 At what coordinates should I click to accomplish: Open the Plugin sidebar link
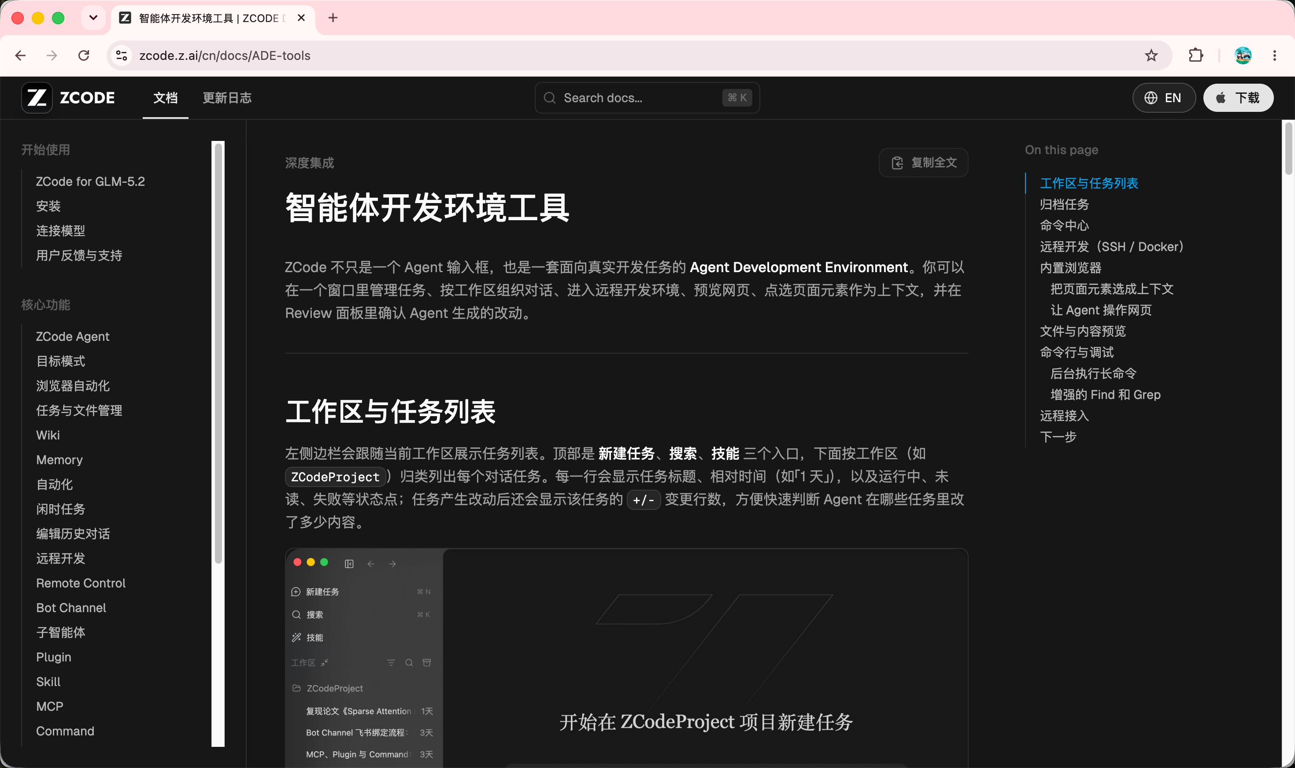(54, 657)
